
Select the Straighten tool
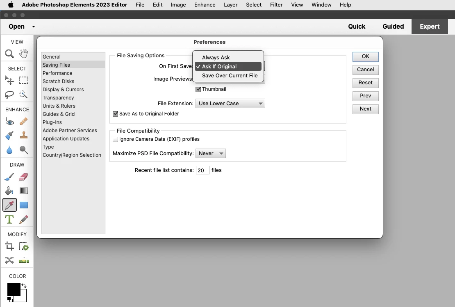click(23, 260)
